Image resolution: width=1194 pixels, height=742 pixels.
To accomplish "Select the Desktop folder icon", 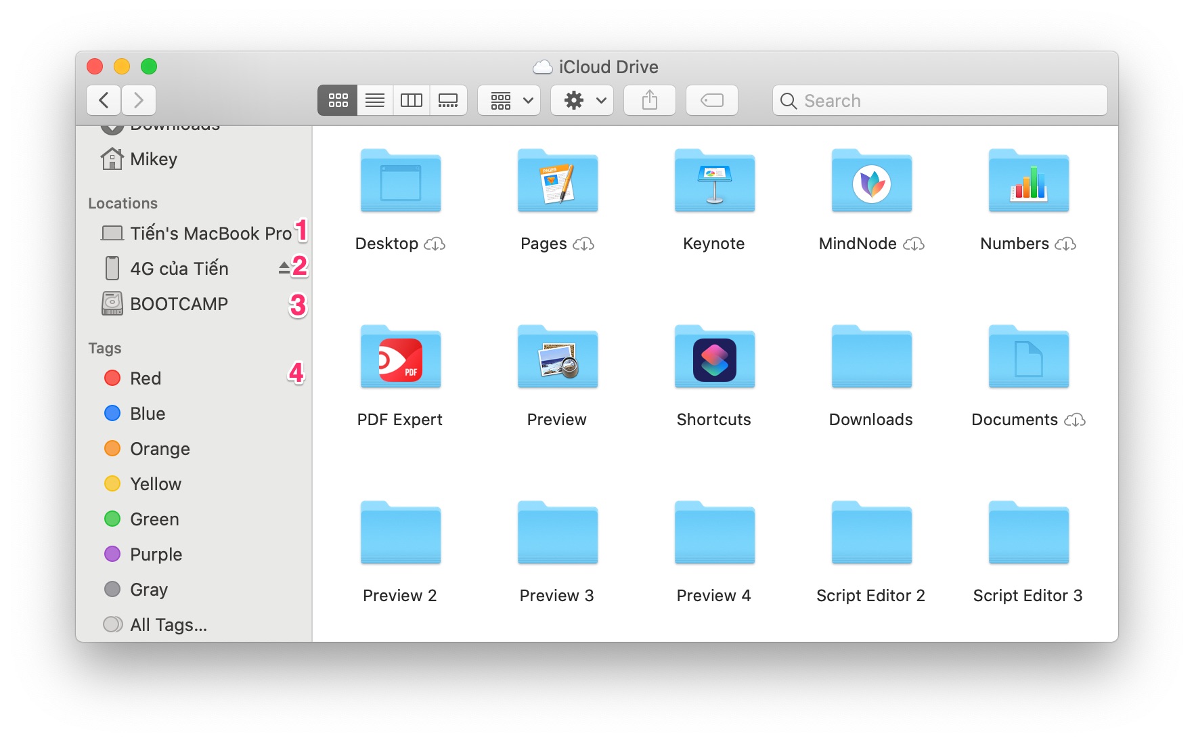I will pyautogui.click(x=401, y=180).
